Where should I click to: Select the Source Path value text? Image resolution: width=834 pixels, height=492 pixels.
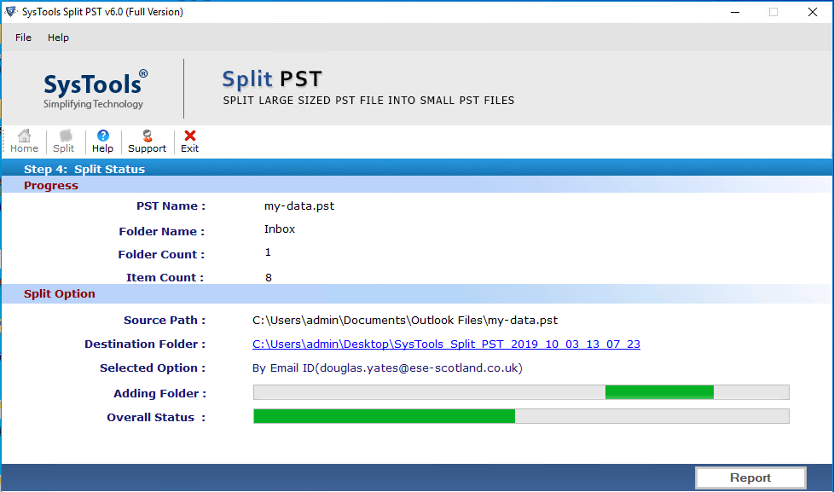(405, 321)
